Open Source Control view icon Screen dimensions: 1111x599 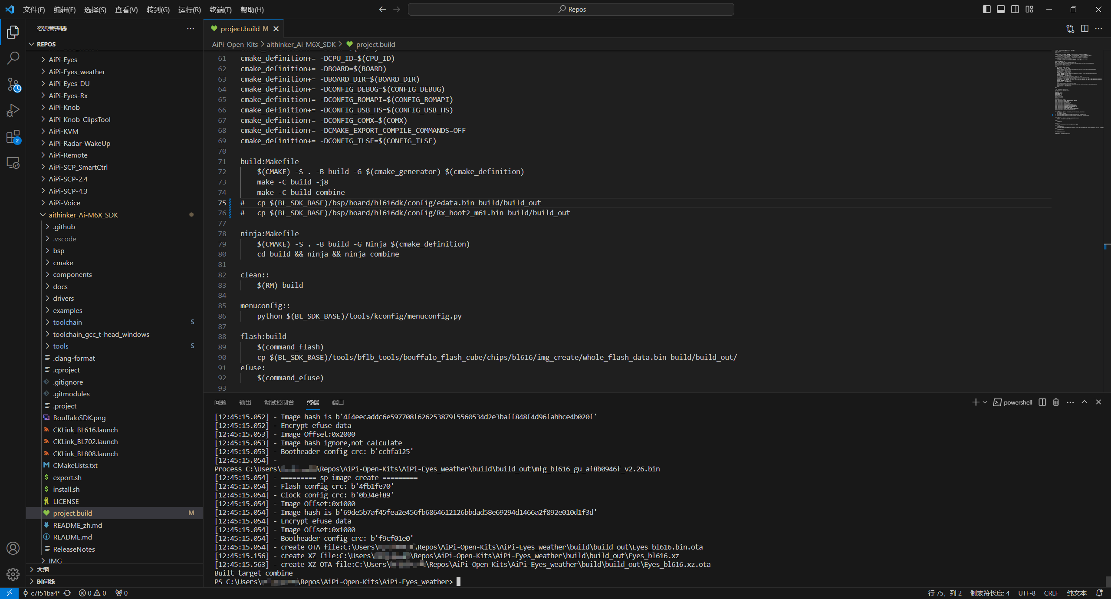tap(13, 84)
